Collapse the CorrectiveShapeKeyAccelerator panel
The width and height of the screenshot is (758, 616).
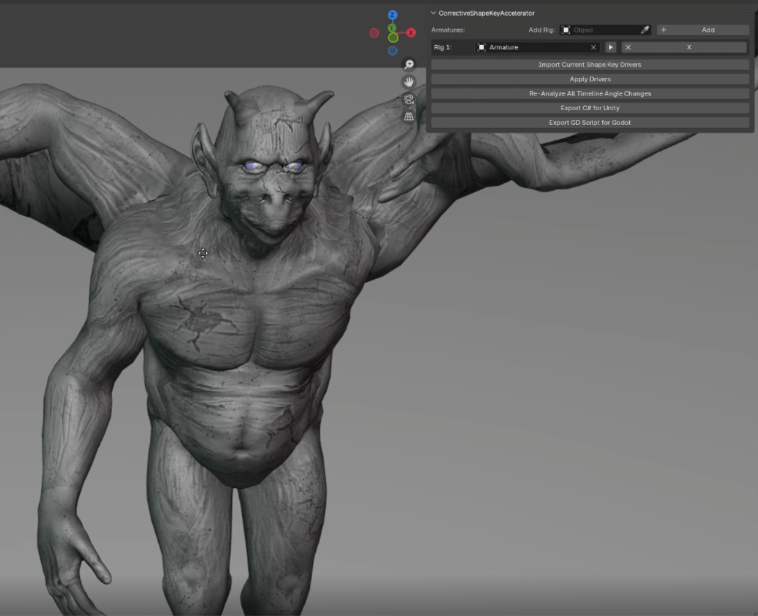pyautogui.click(x=433, y=13)
